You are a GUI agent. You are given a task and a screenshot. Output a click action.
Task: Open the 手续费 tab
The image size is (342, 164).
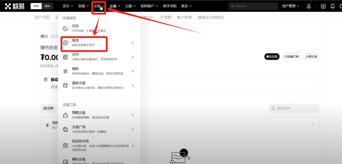[165, 17]
